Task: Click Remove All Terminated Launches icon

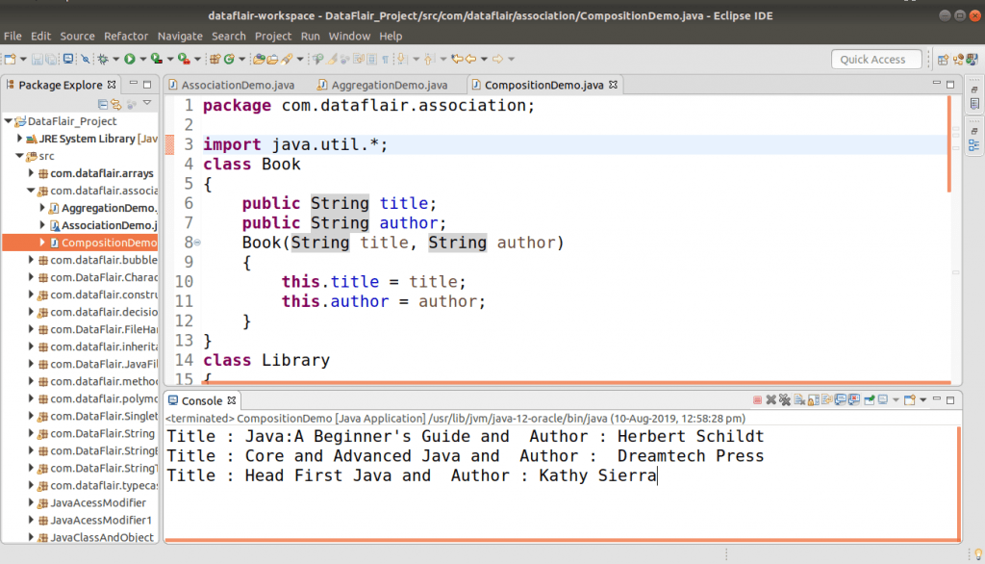Action: (x=785, y=399)
